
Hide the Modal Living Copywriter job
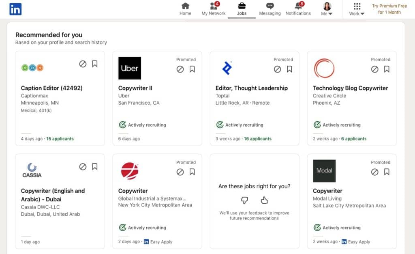point(375,172)
